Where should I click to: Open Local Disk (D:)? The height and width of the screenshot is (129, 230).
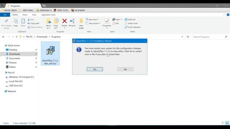pyautogui.click(x=16, y=81)
